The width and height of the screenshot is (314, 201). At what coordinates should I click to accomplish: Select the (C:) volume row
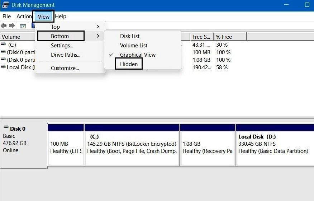tap(12, 45)
